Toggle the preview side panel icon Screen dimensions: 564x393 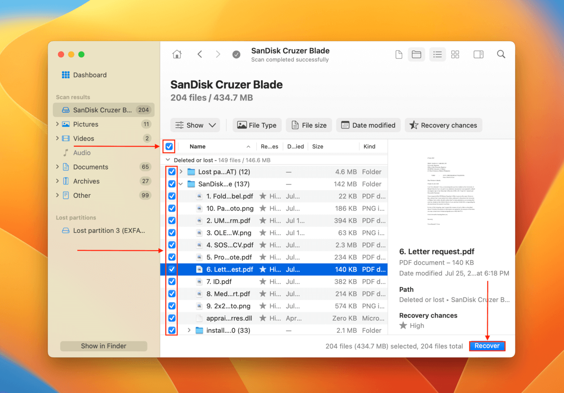(479, 54)
